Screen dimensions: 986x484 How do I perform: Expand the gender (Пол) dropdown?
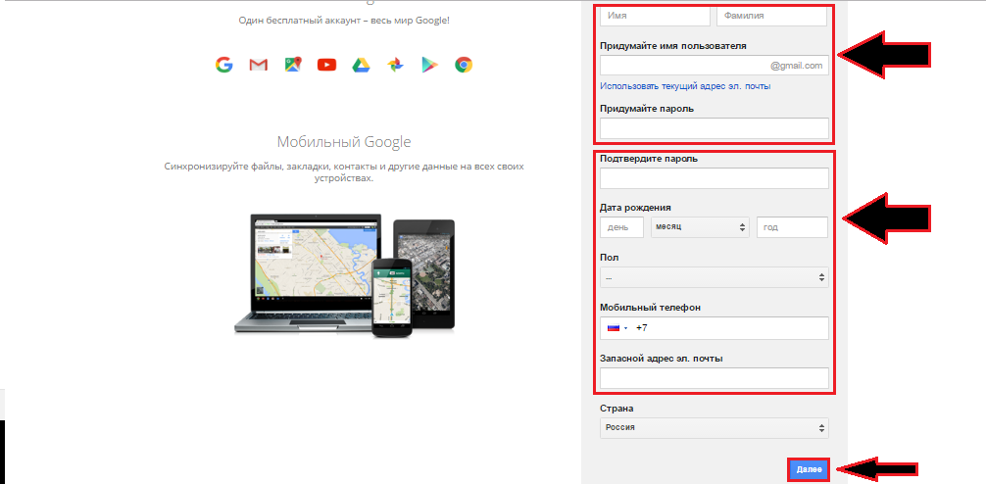(714, 278)
